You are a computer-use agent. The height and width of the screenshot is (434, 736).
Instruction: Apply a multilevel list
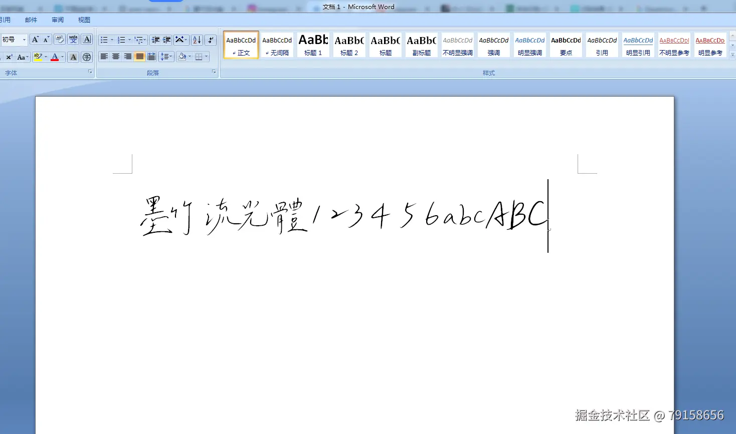click(138, 40)
